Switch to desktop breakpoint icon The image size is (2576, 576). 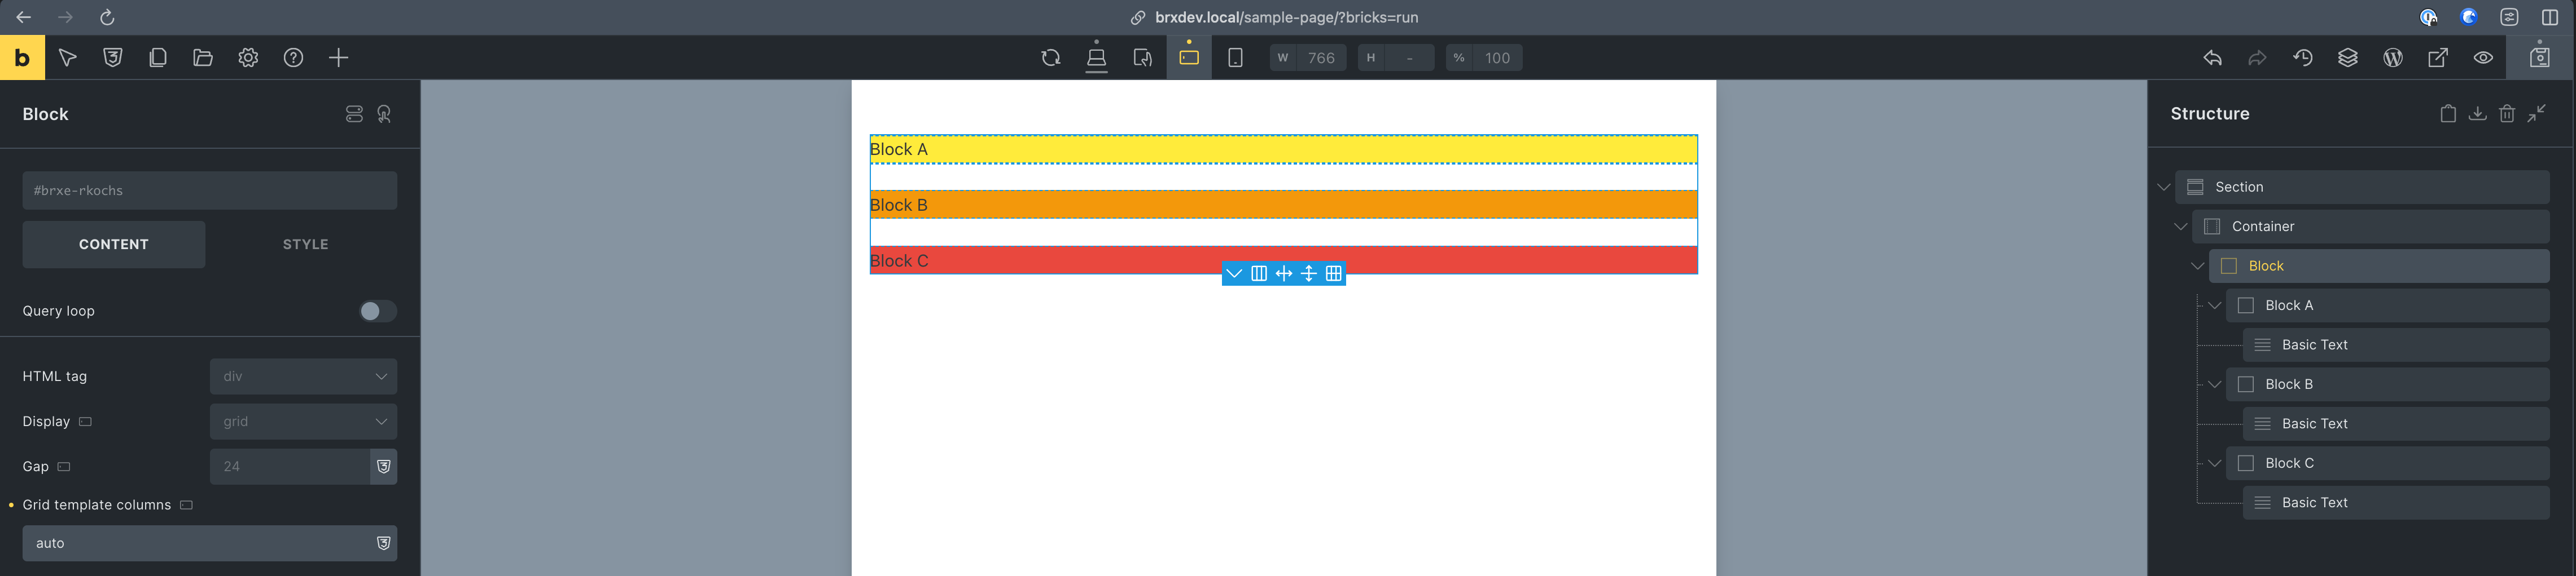1096,58
